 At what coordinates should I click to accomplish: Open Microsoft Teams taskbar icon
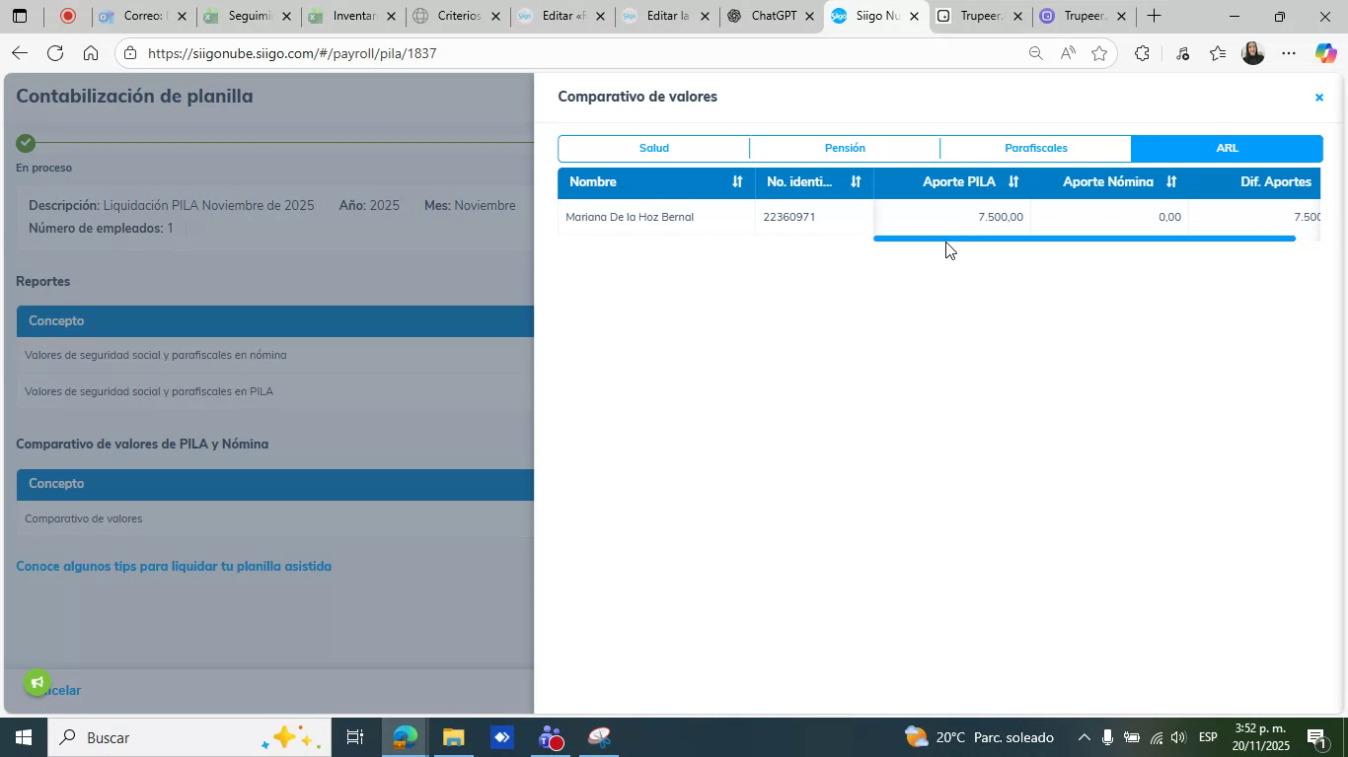coord(551,737)
